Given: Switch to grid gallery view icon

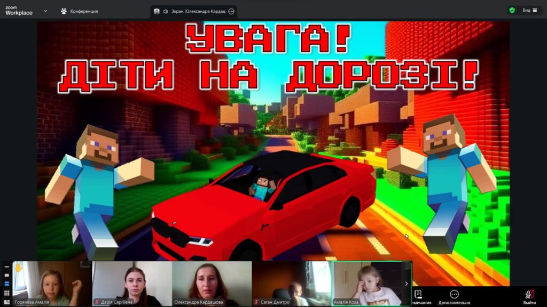Looking at the screenshot, I should point(6,293).
